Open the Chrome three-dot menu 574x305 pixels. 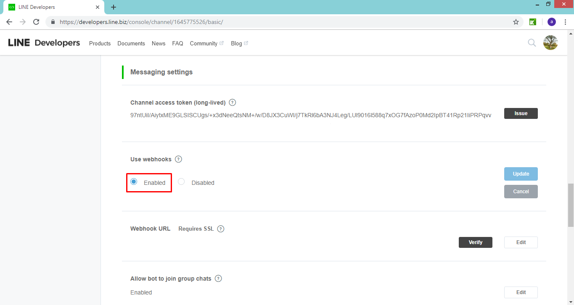(x=565, y=22)
